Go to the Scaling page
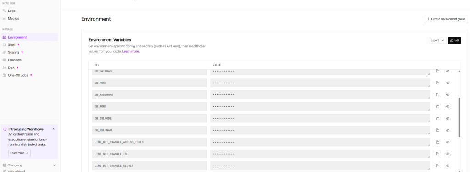The width and height of the screenshot is (470, 172). (13, 52)
